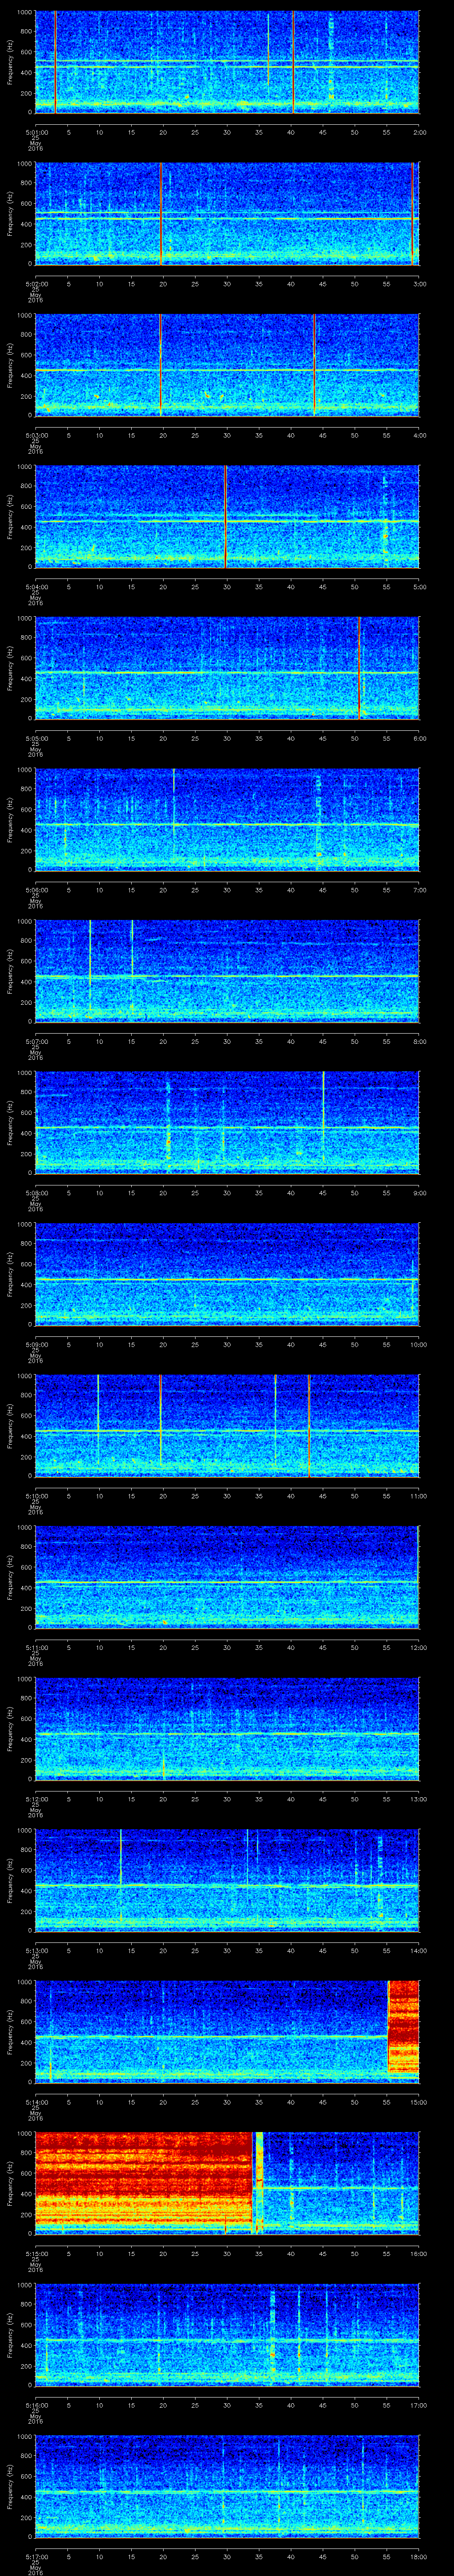This screenshot has width=454, height=2576.
Task: Select the red noise onset at end of 5:14:00 plot
Action: tap(403, 2026)
